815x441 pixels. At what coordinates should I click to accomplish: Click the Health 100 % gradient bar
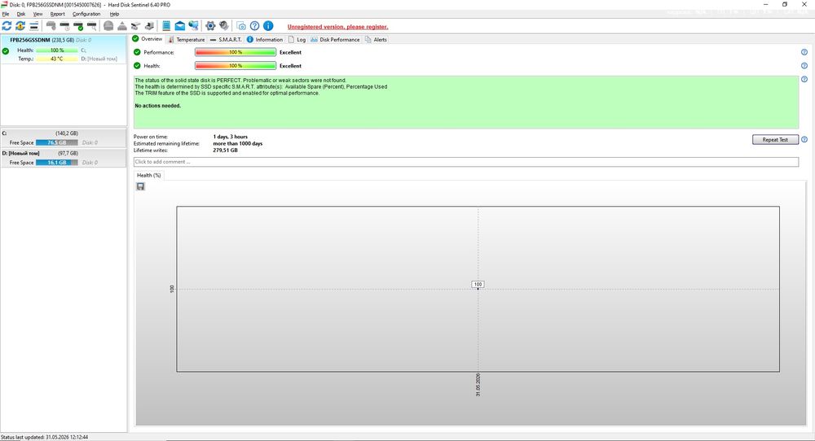[236, 66]
